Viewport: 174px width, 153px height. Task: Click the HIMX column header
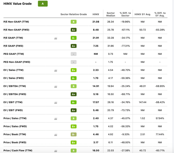(96, 14)
